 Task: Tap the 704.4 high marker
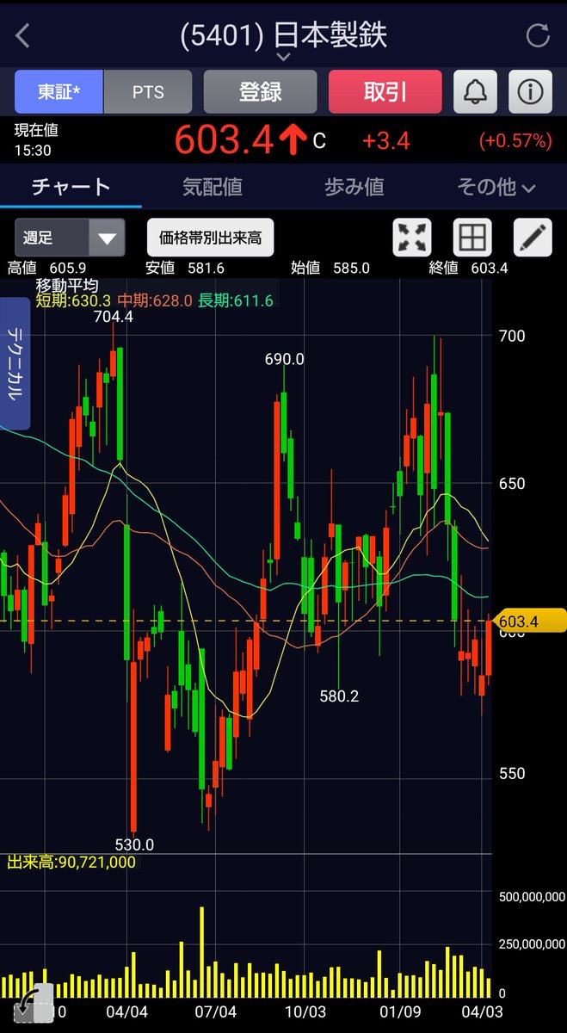(x=114, y=317)
